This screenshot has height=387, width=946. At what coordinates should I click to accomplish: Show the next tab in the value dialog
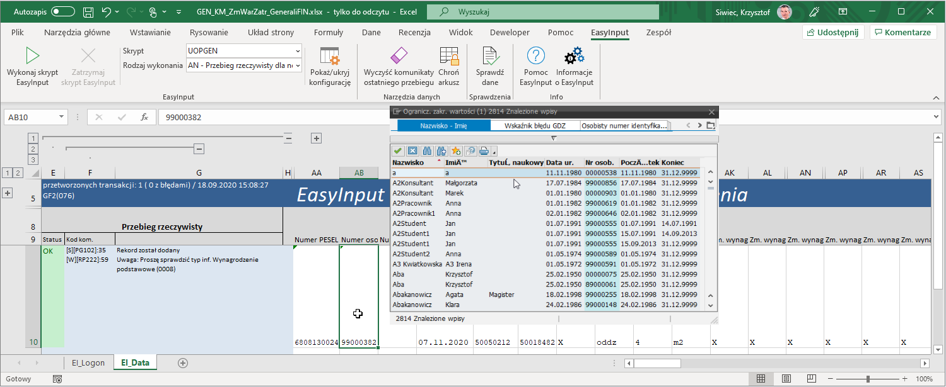(x=699, y=125)
